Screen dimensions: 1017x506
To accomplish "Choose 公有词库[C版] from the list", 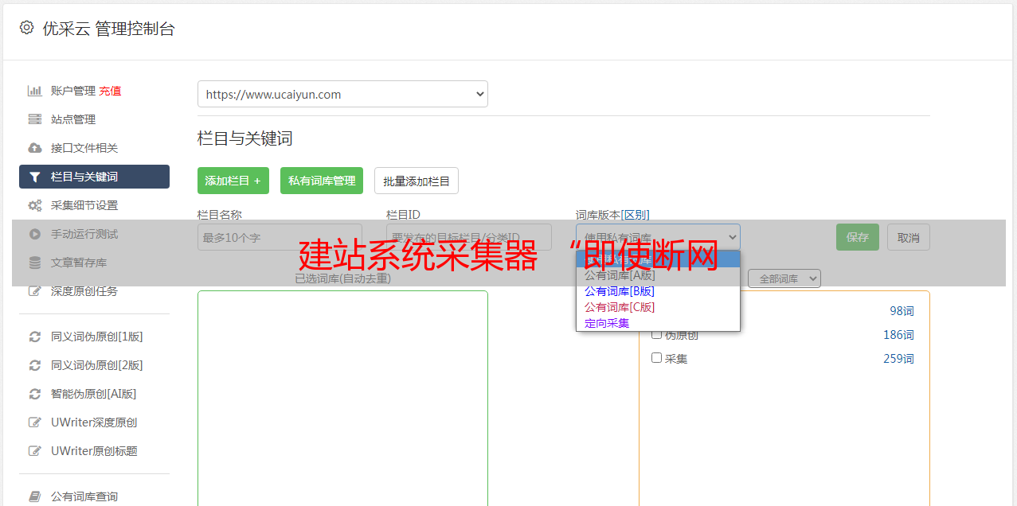I will tap(658, 307).
